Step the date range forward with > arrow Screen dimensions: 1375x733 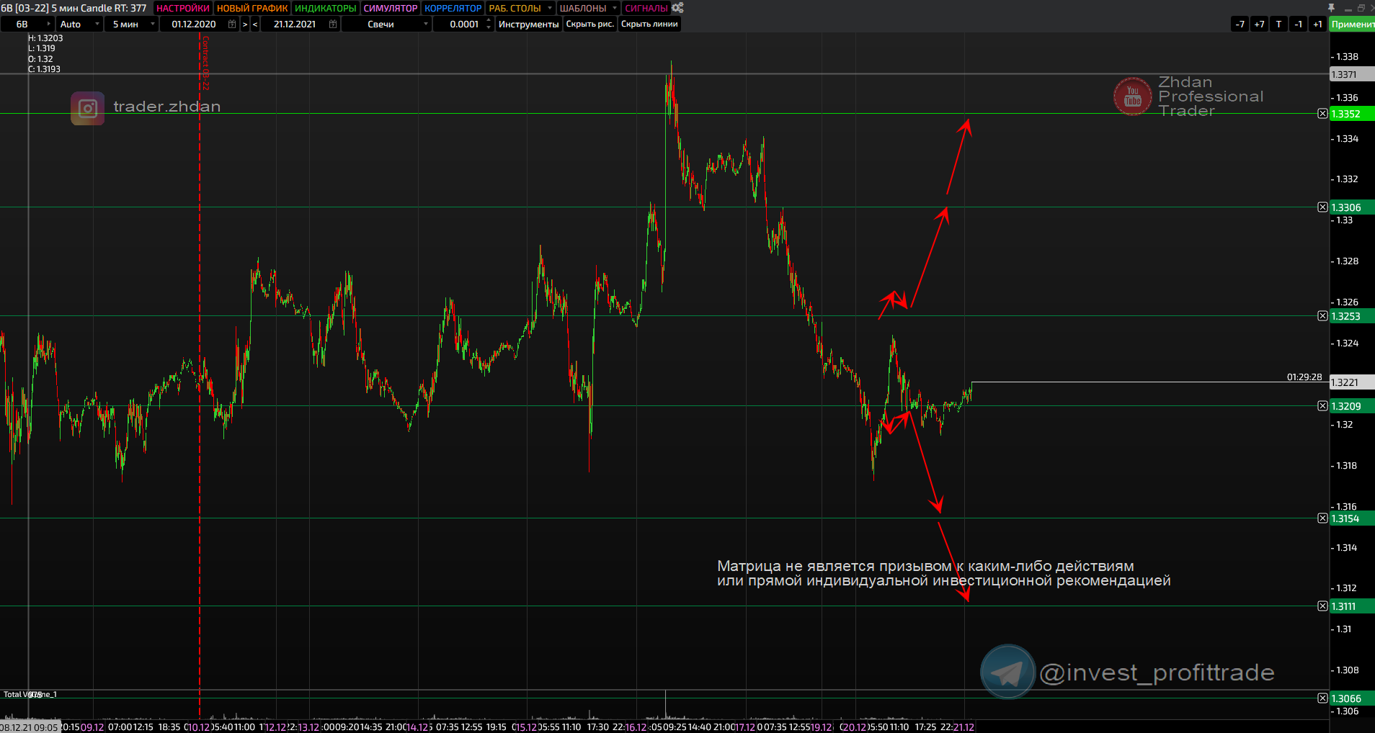point(245,24)
